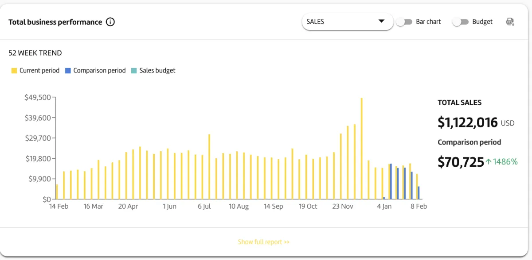The image size is (532, 260).
Task: Click the SALES dropdown arrow
Action: click(381, 21)
